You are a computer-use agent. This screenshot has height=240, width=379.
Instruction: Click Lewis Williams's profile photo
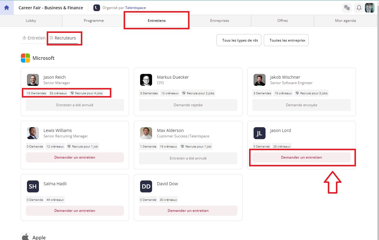(x=33, y=133)
